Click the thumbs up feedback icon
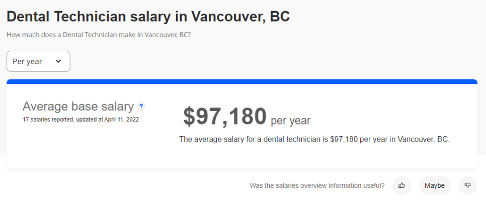Screen dimensions: 486x213 click(x=401, y=185)
